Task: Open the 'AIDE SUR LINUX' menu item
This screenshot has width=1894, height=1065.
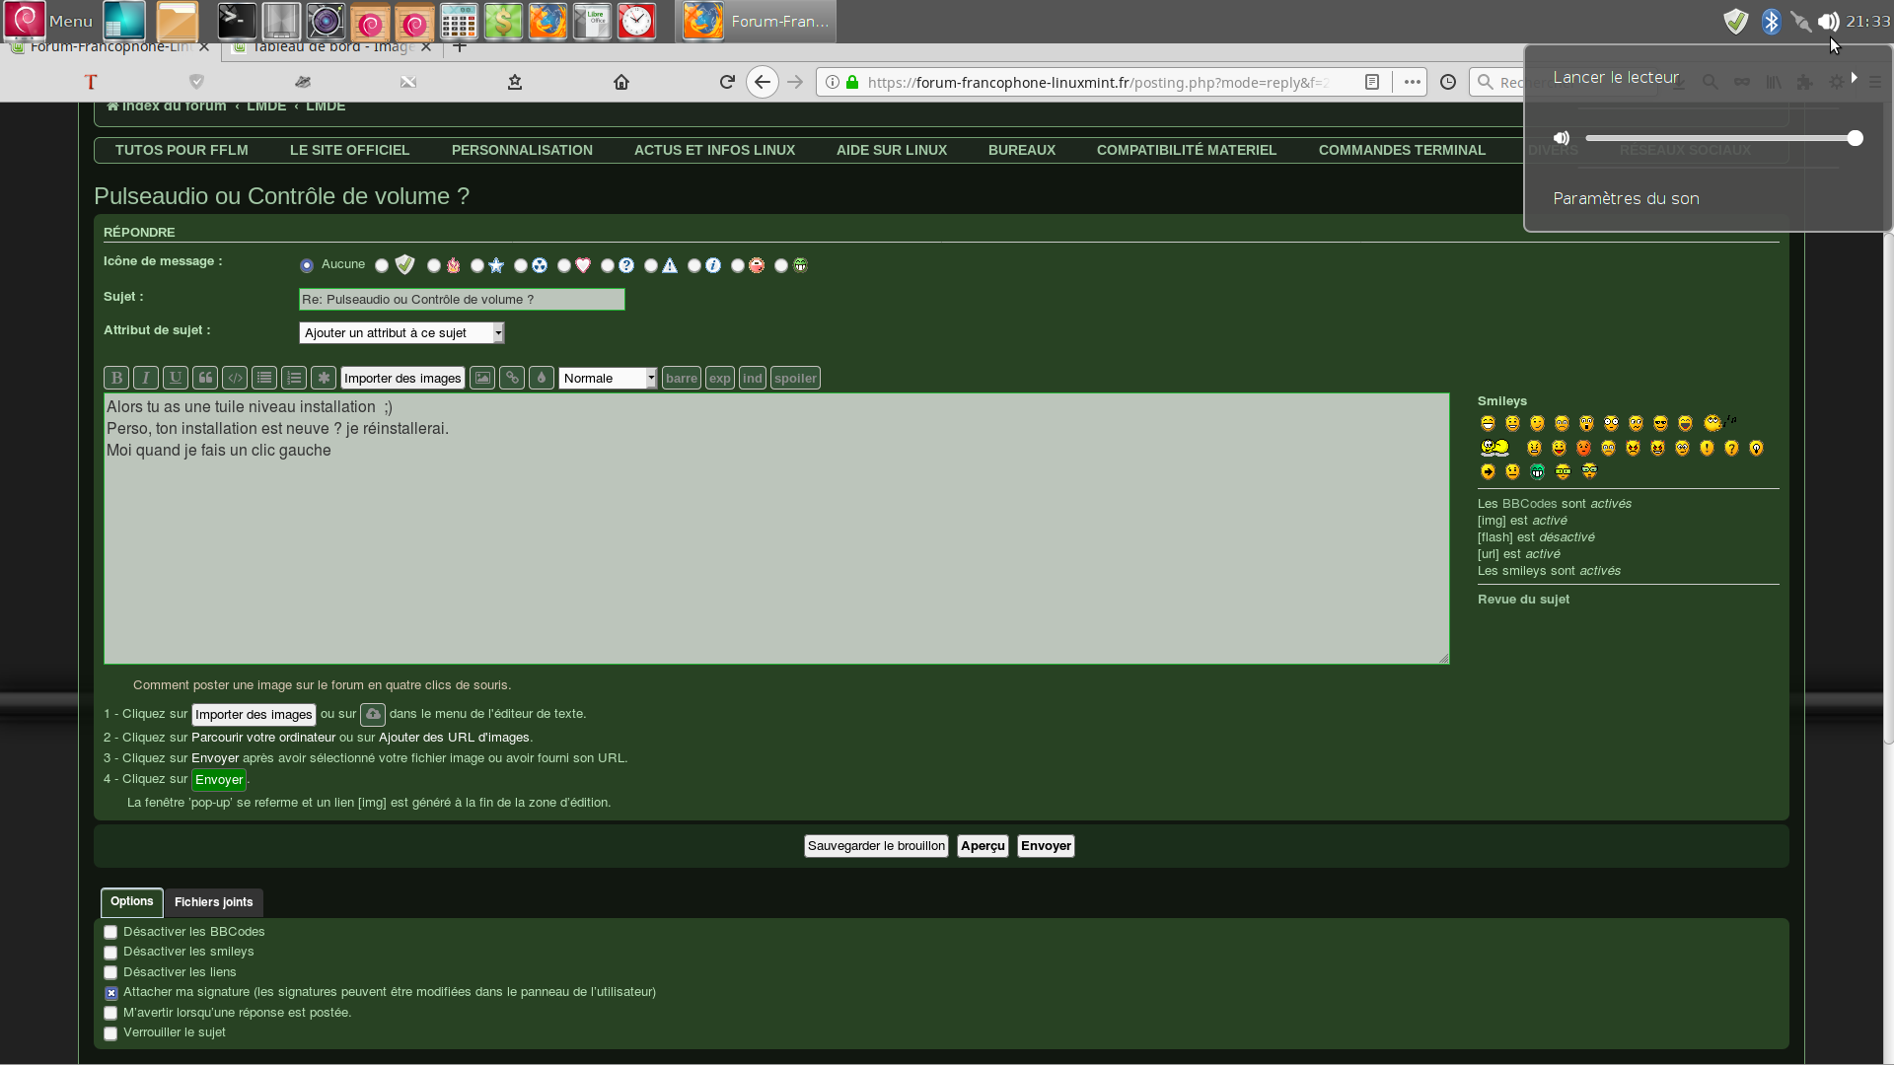Action: coord(891,150)
